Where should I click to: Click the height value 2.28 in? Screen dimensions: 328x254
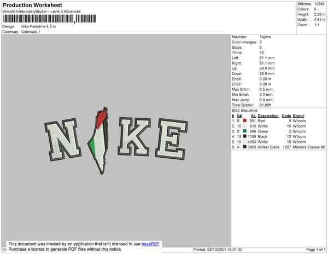[x=320, y=14]
